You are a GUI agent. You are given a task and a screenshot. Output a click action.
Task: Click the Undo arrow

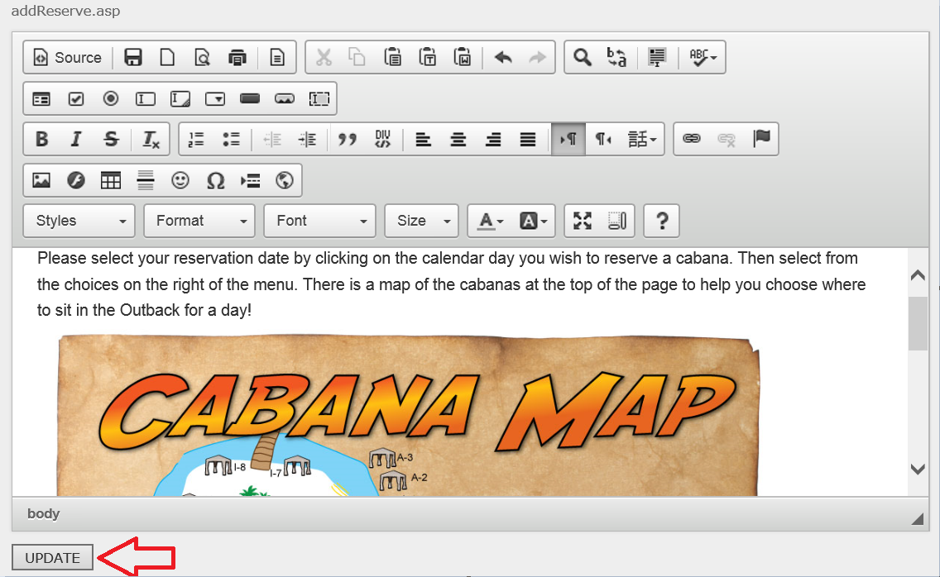pyautogui.click(x=503, y=58)
